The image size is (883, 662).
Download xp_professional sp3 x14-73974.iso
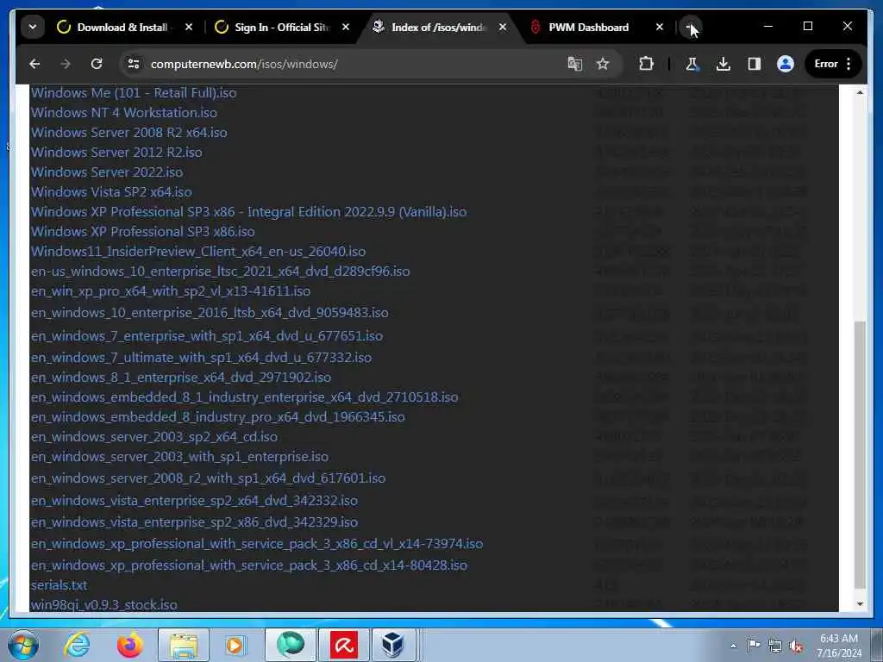(x=257, y=544)
